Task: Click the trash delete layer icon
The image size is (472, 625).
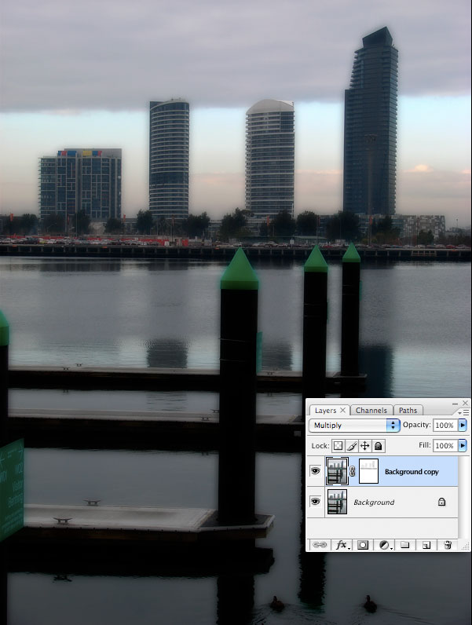Action: click(448, 544)
